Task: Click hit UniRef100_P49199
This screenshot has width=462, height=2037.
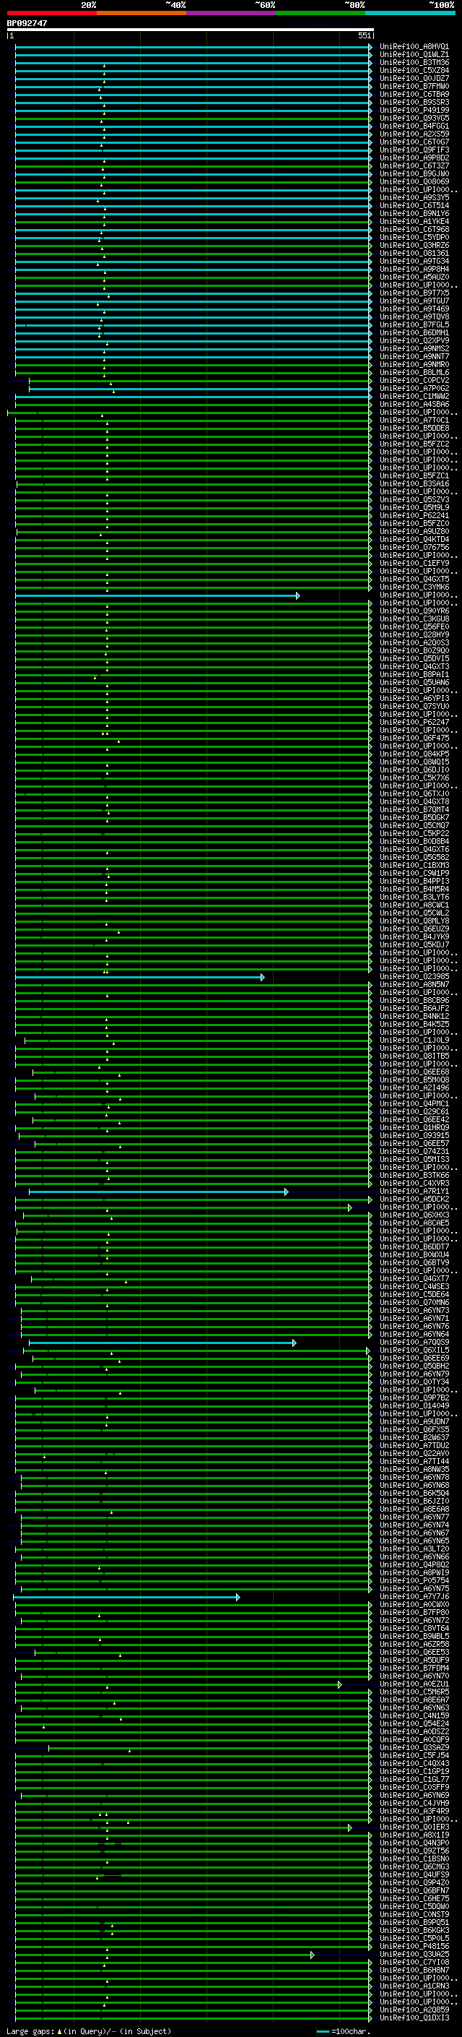Action: tap(414, 110)
